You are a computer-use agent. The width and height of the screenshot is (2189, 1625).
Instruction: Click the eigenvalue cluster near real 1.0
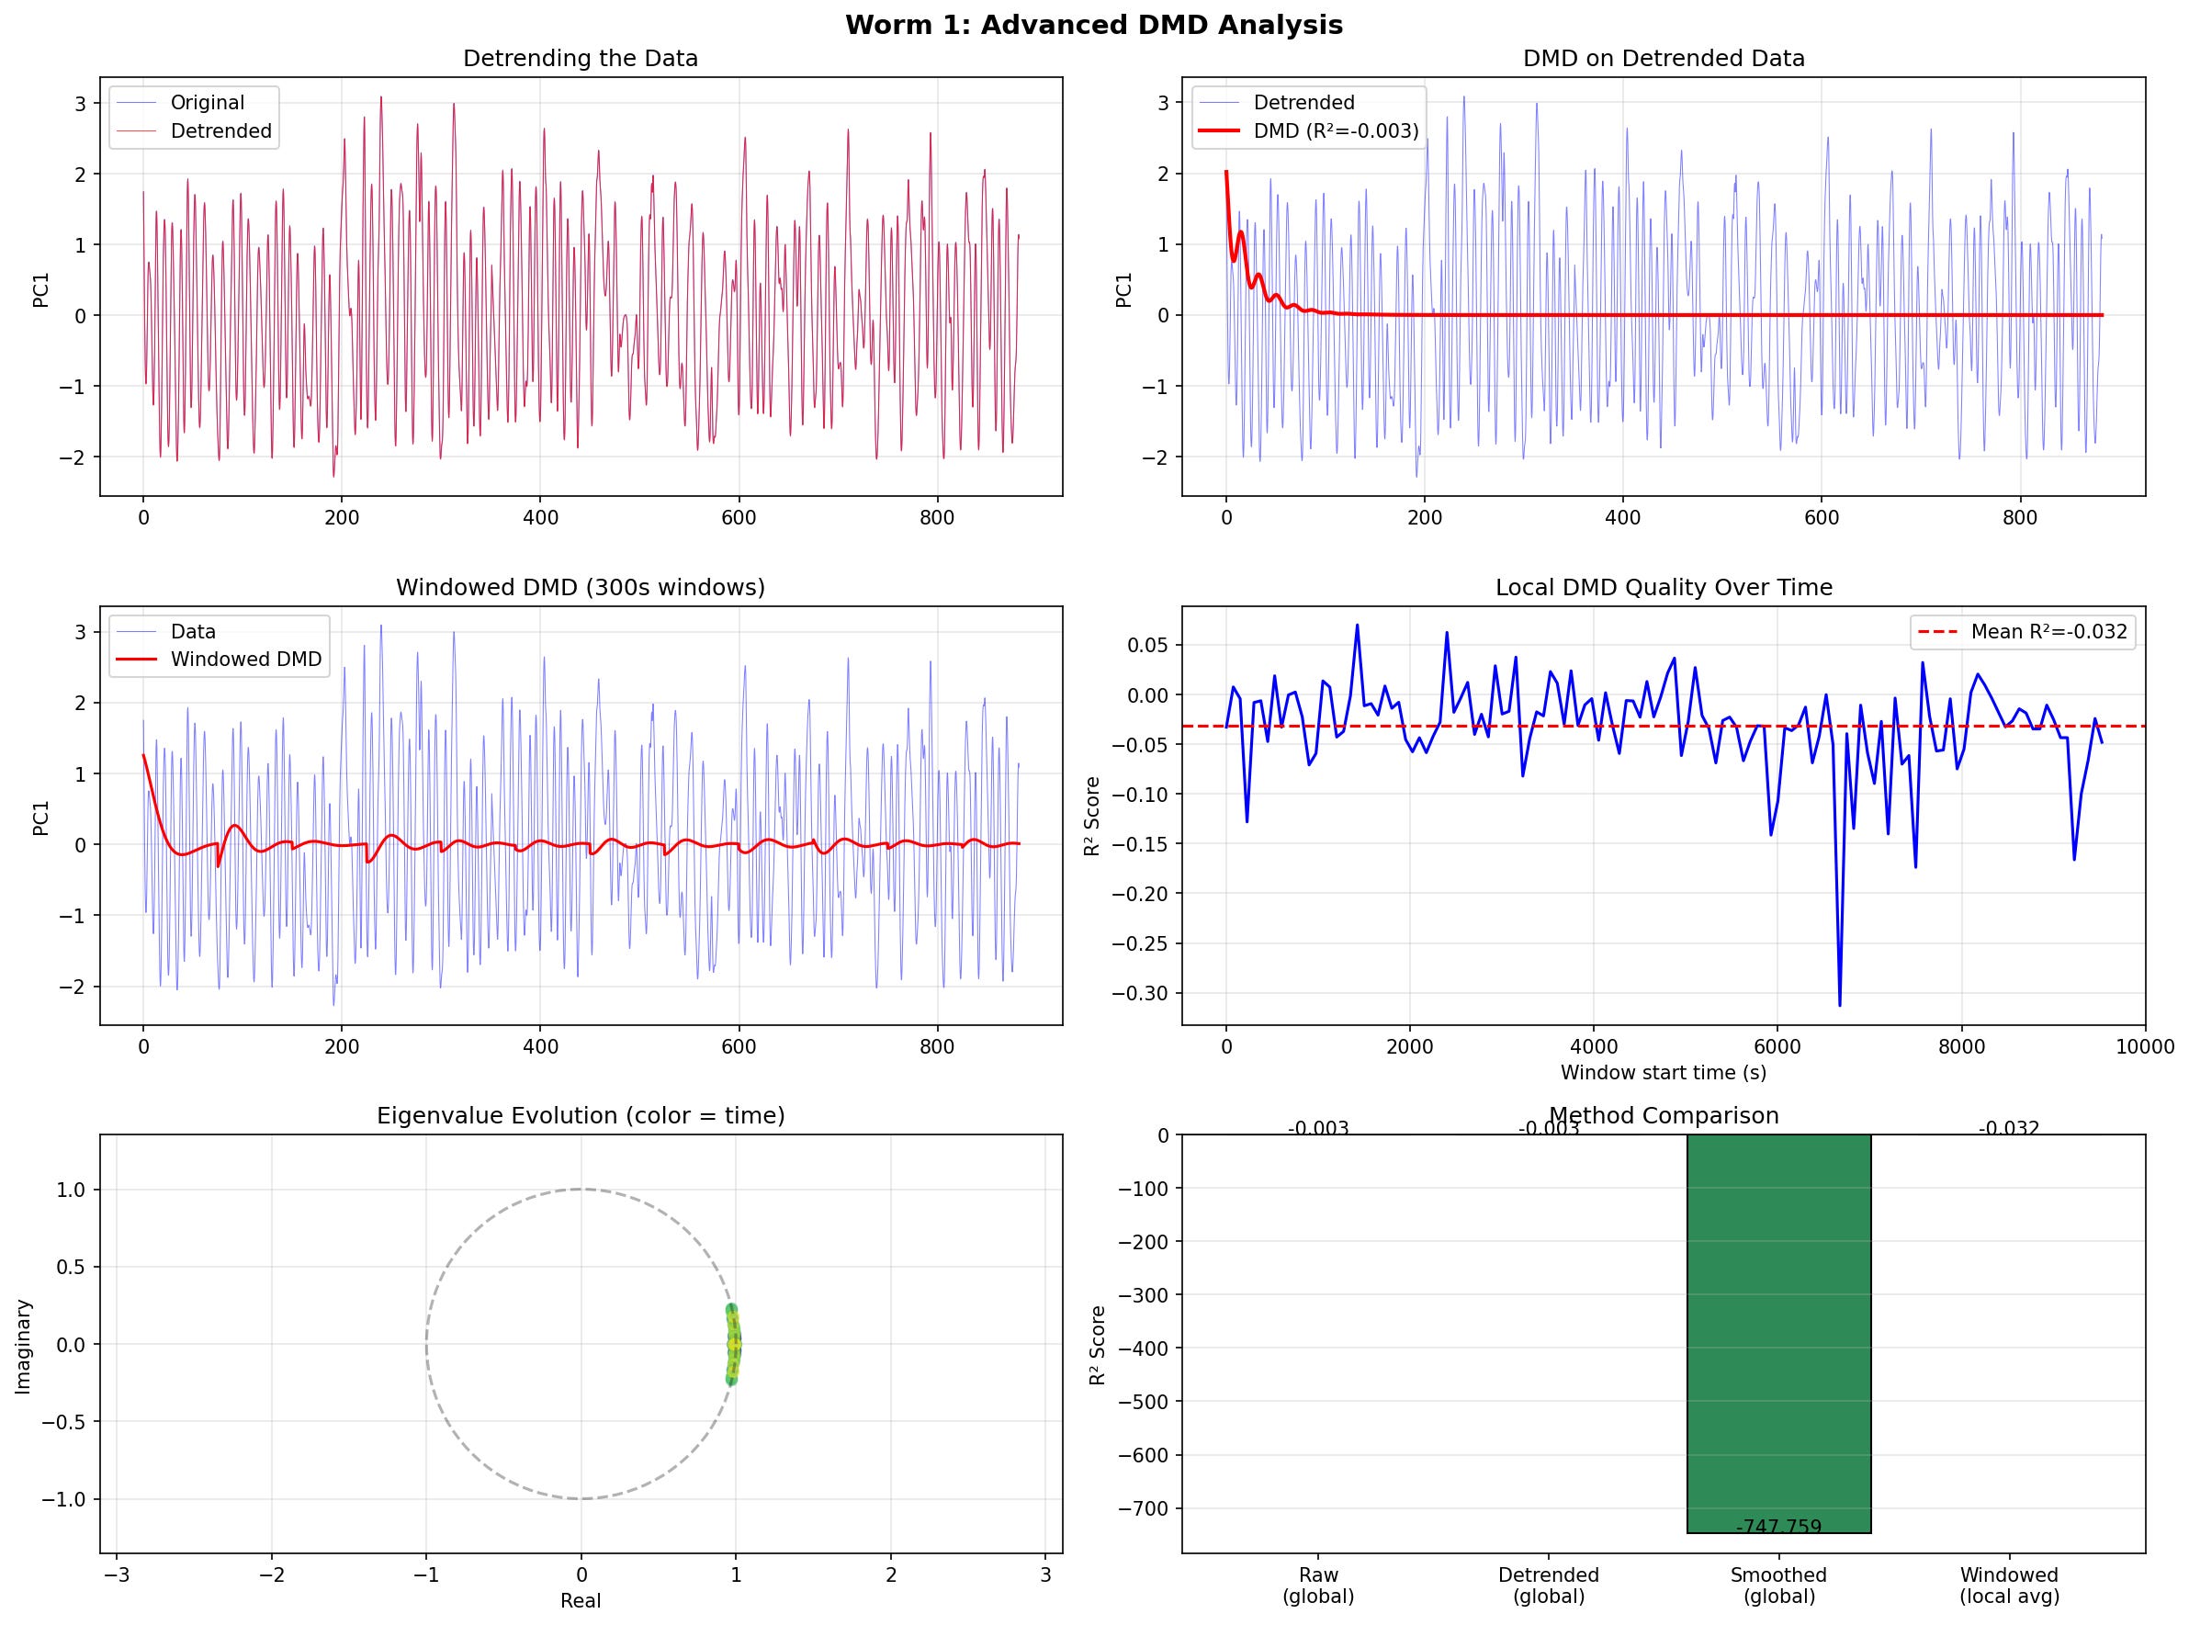[x=733, y=1344]
